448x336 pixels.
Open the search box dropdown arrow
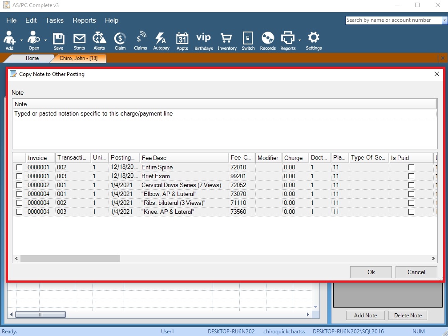444,20
